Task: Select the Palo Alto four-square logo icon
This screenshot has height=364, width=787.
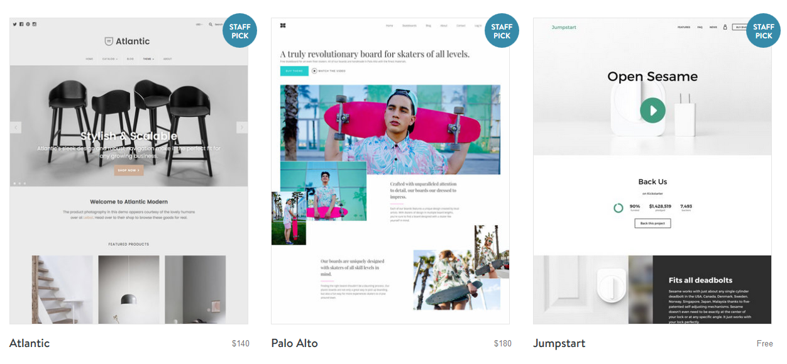Action: pos(282,25)
